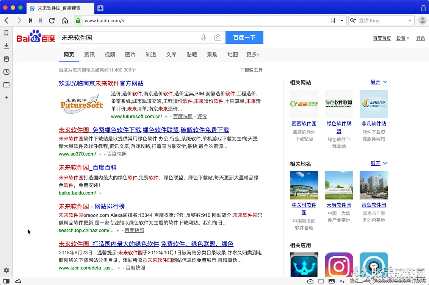429x285 pixels.
Task: Open the 未来软件园_百度百科 result
Action: pyautogui.click(x=88, y=168)
